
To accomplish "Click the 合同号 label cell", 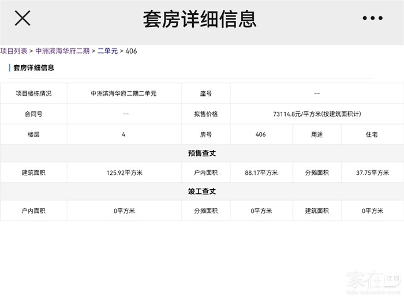I will click(33, 114).
